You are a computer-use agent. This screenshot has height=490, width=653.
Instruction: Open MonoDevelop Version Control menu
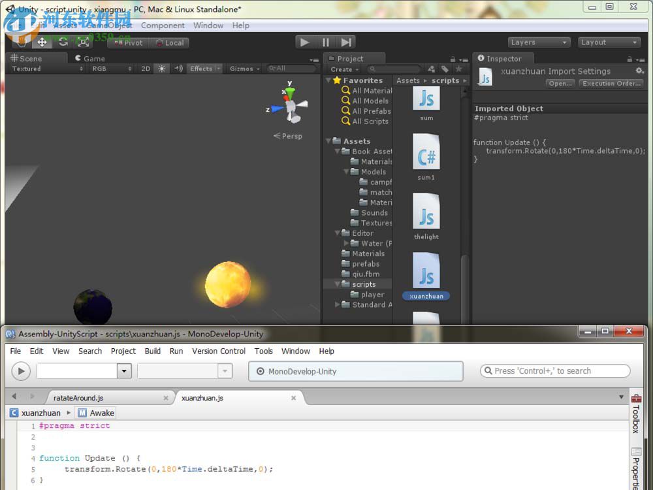219,351
